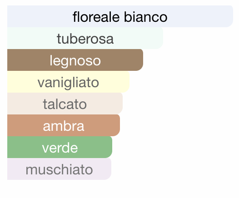Click the 'verde' text label
239x198 pixels.
(x=60, y=148)
